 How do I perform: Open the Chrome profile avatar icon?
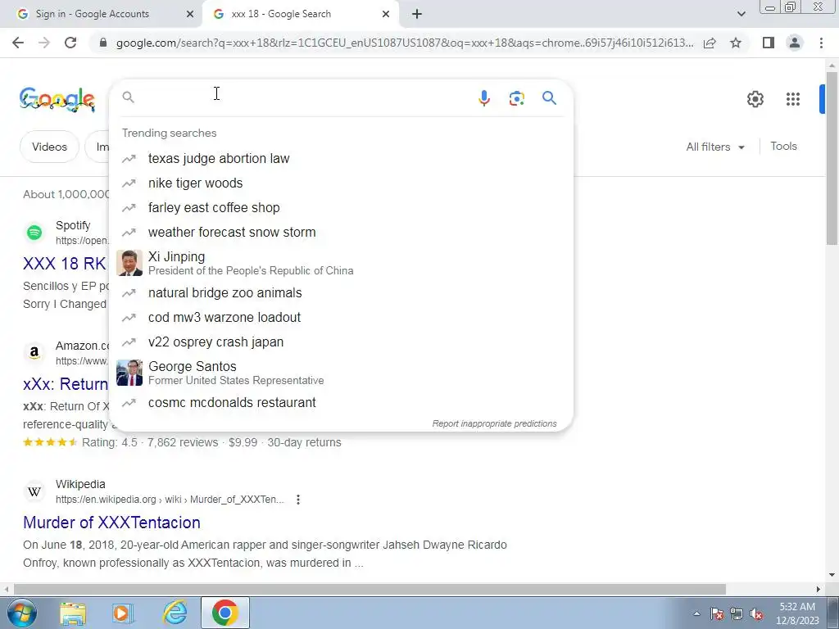click(x=795, y=43)
